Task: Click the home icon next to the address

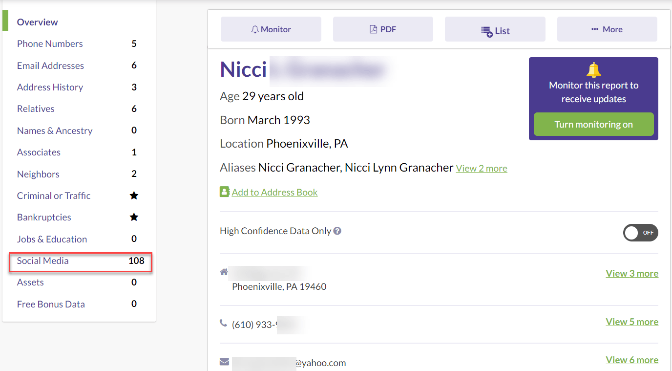Action: (x=224, y=272)
